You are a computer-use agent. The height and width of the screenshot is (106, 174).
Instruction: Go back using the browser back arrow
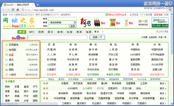[3, 10]
